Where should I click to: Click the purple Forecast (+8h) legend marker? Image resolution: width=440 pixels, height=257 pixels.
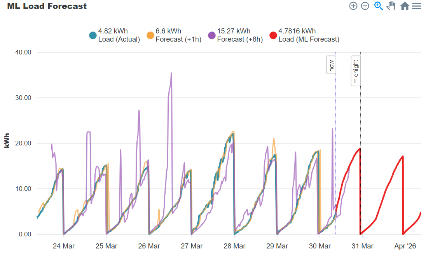212,35
